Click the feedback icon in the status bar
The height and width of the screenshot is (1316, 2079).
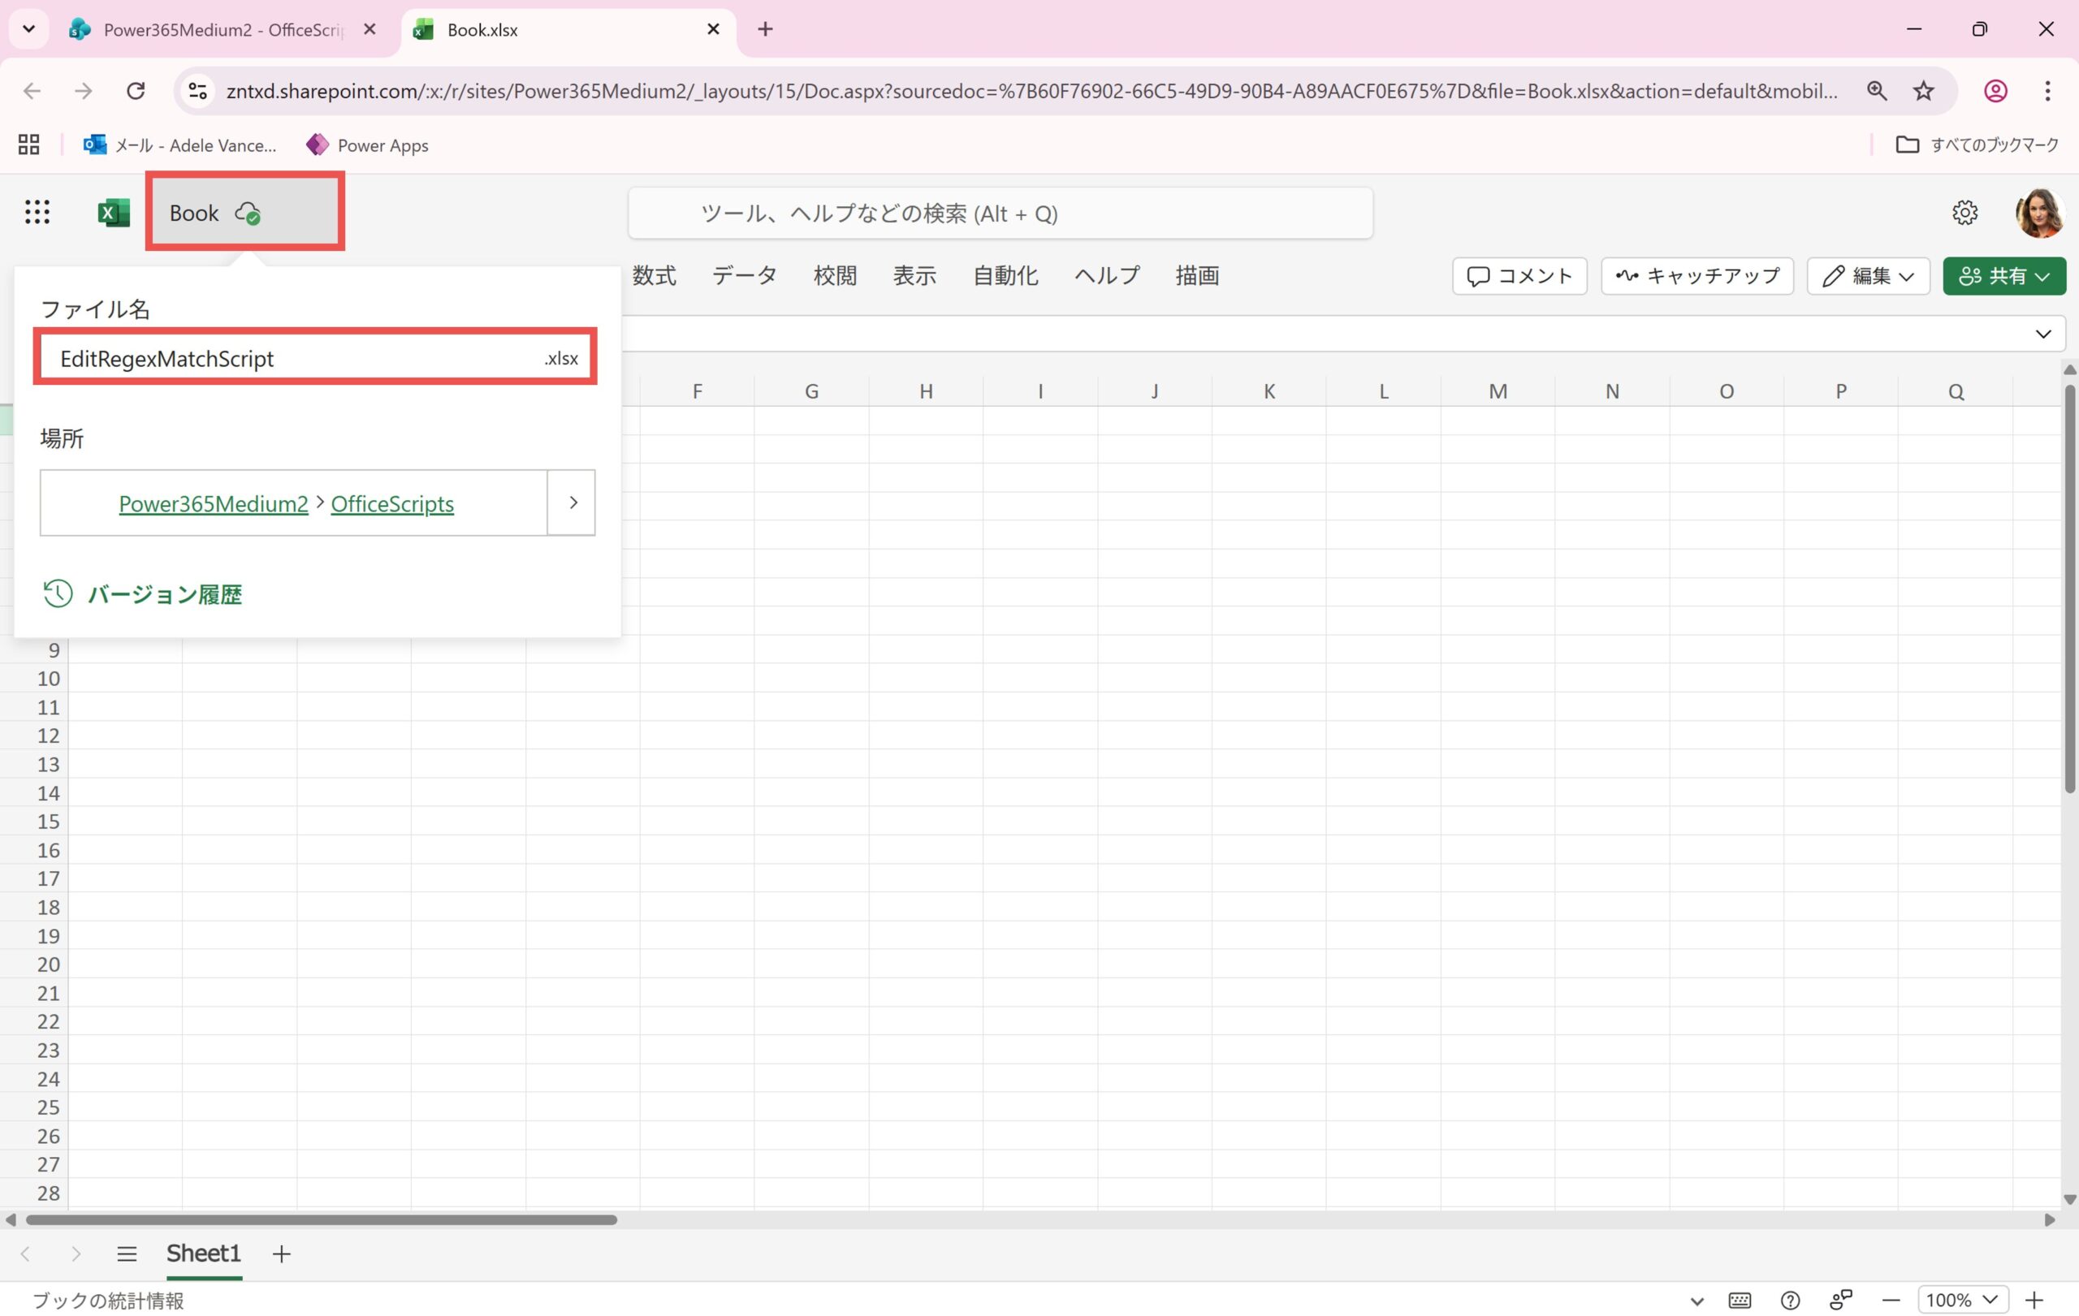coord(1841,1301)
